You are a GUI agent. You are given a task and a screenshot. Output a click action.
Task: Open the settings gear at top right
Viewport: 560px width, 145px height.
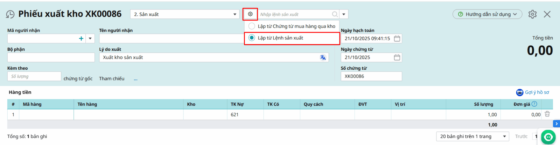click(x=532, y=14)
